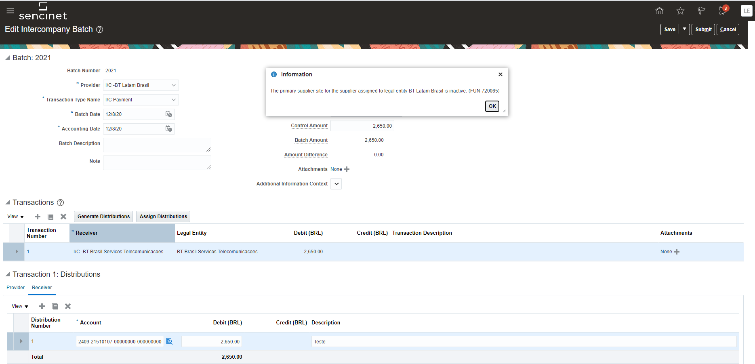Switch to the Provider distributions tab
755x364 pixels.
click(x=16, y=288)
